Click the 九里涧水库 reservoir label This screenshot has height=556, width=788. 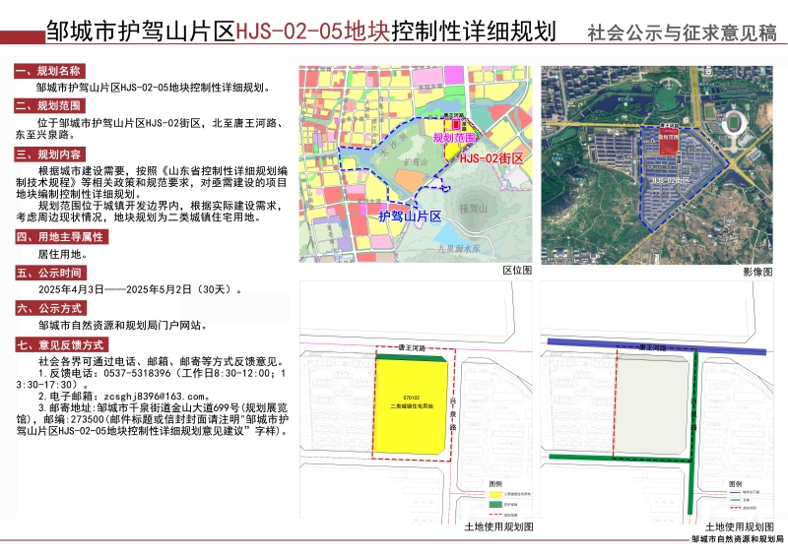458,248
